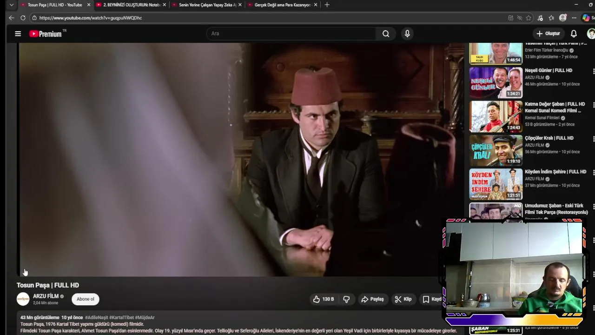This screenshot has width=595, height=335.
Task: Open the ARZU FİLM channel name link
Action: (46, 296)
